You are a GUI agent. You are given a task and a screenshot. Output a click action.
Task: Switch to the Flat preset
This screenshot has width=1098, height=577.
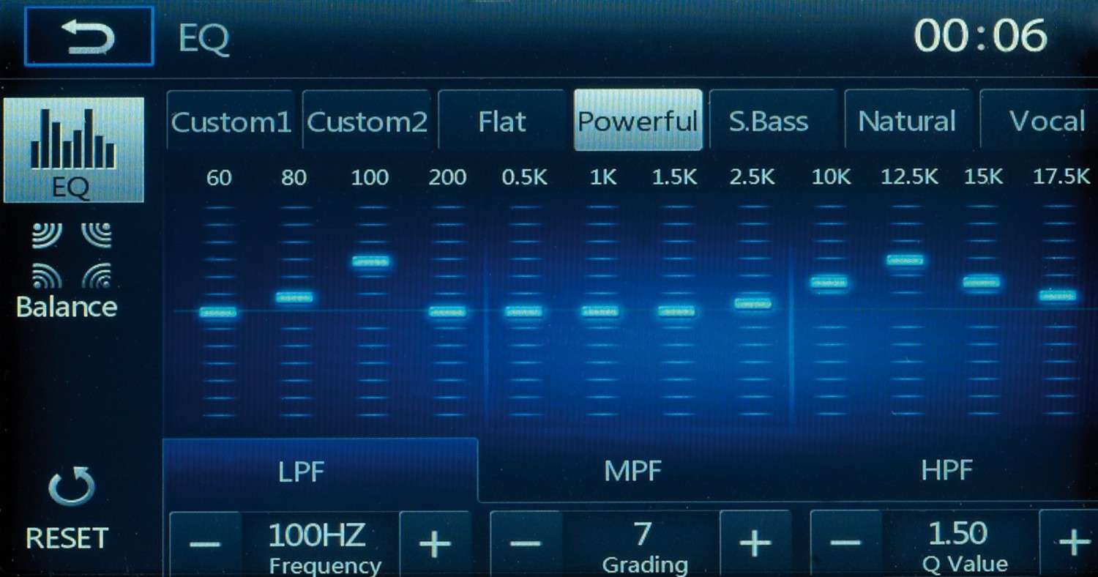pyautogui.click(x=502, y=121)
